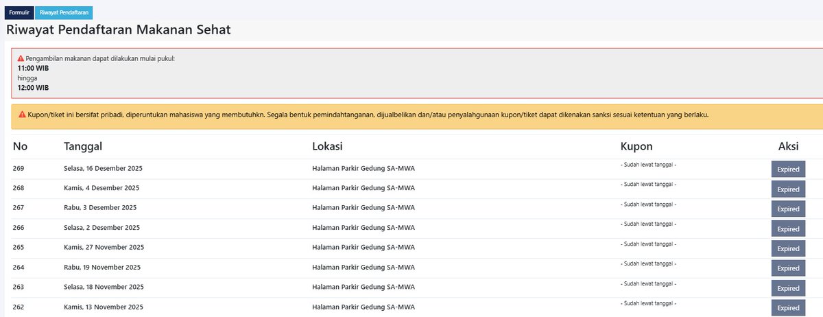The width and height of the screenshot is (823, 317).
Task: Select date Selasa, 18 November 2025
Action: tap(104, 287)
